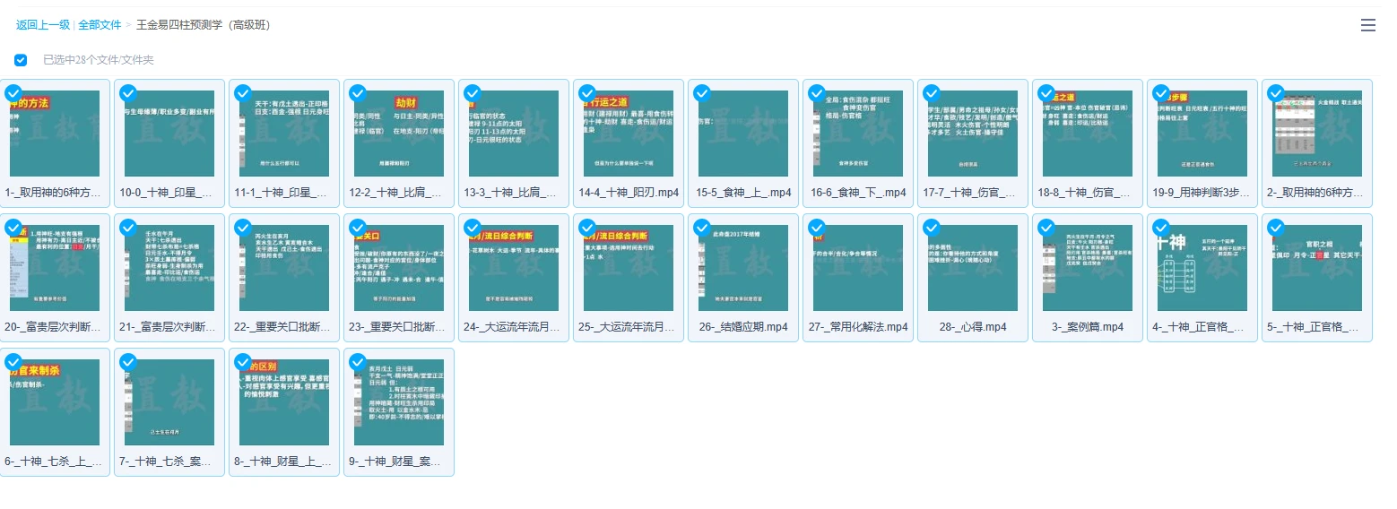This screenshot has height=509, width=1397.
Task: Toggle checkbox on 15-5_食神_上_.mp4
Action: point(702,92)
